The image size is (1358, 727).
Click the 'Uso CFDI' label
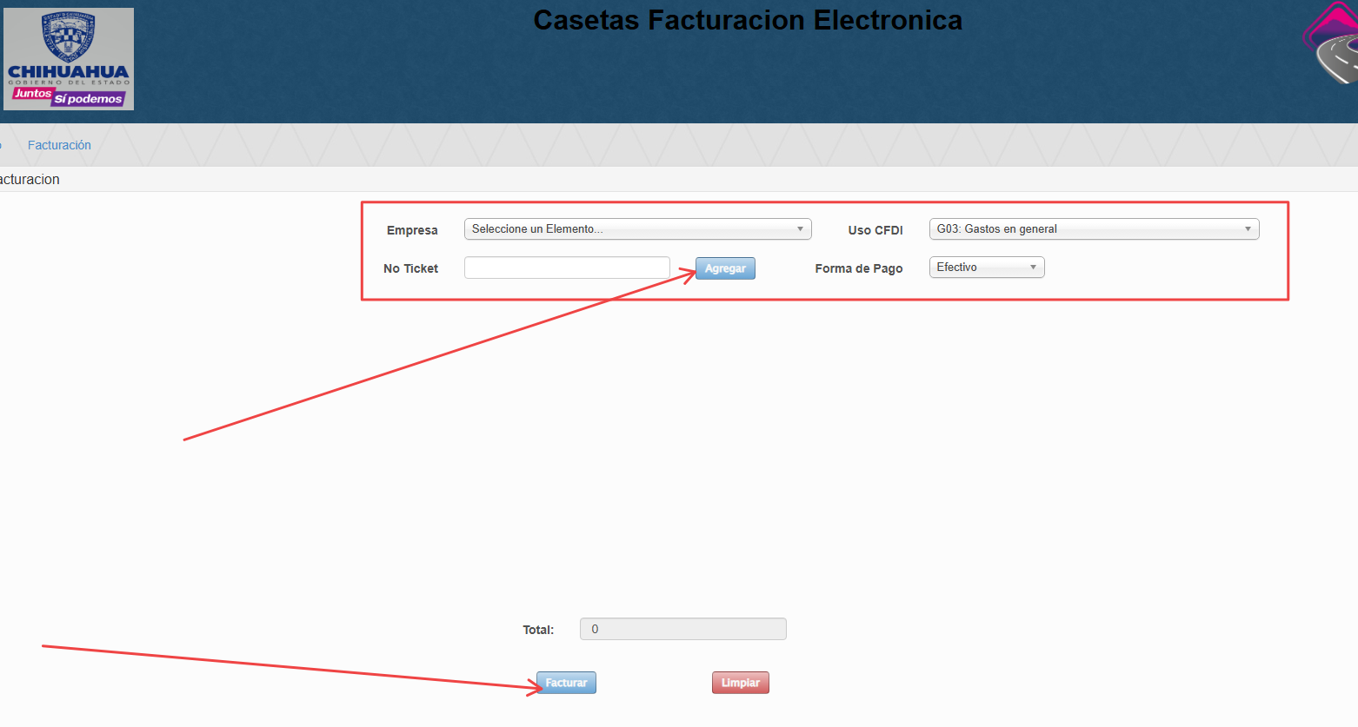pos(875,230)
